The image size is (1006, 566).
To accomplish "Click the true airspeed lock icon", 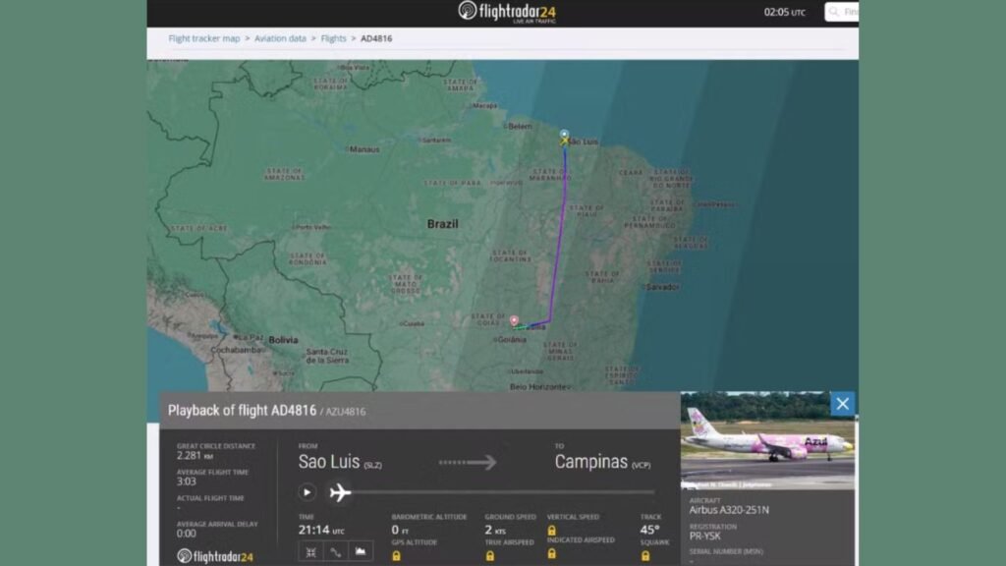I will pos(489,555).
